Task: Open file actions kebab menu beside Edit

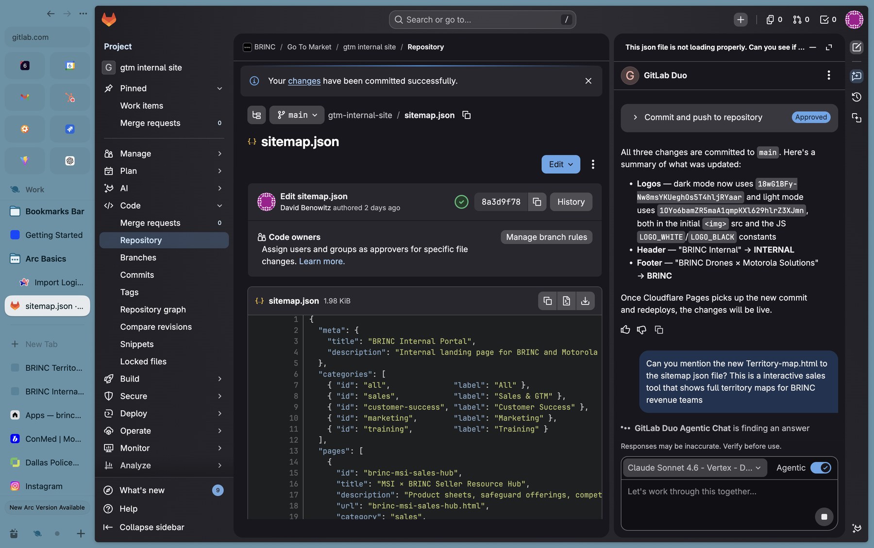Action: (593, 165)
